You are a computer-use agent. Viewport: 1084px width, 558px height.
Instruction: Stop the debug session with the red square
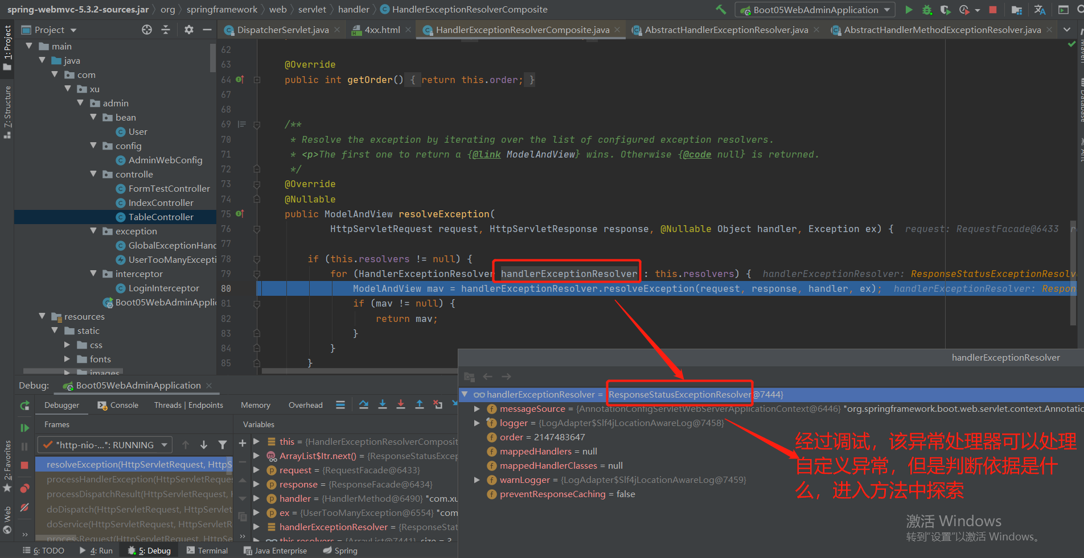pyautogui.click(x=24, y=465)
